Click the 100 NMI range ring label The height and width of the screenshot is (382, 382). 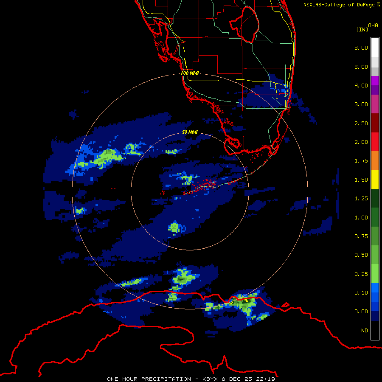click(190, 73)
